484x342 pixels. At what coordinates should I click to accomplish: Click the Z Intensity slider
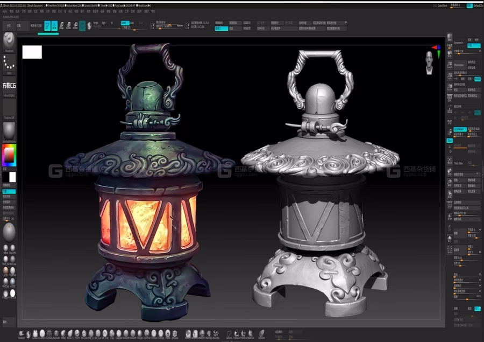pos(134,28)
